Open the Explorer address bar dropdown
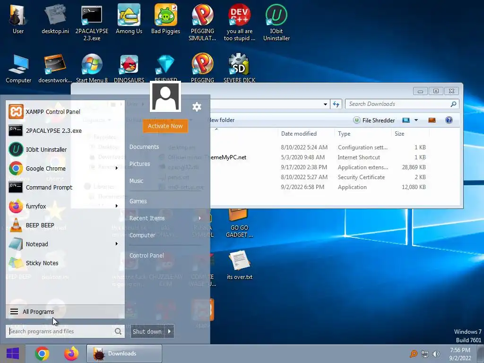 pyautogui.click(x=325, y=104)
